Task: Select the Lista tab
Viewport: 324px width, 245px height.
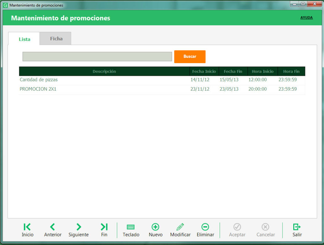Action: pos(24,39)
